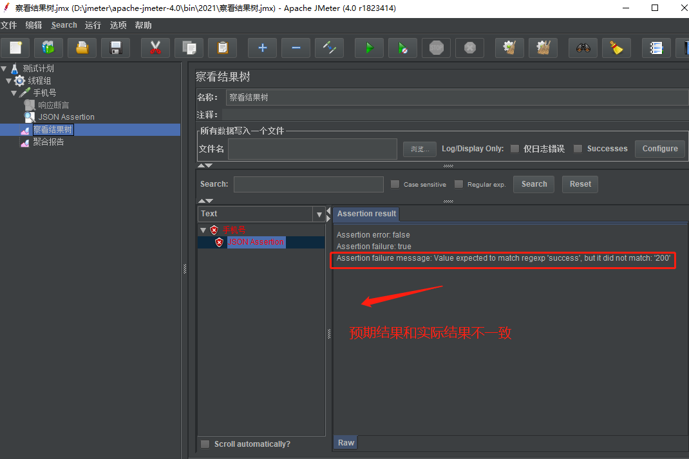Select 手机号 sampler in test tree

(44, 93)
